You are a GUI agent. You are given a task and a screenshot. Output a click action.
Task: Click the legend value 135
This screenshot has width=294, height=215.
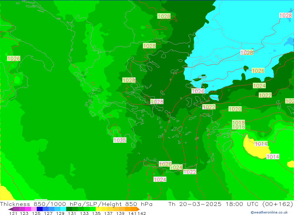tap(96, 213)
